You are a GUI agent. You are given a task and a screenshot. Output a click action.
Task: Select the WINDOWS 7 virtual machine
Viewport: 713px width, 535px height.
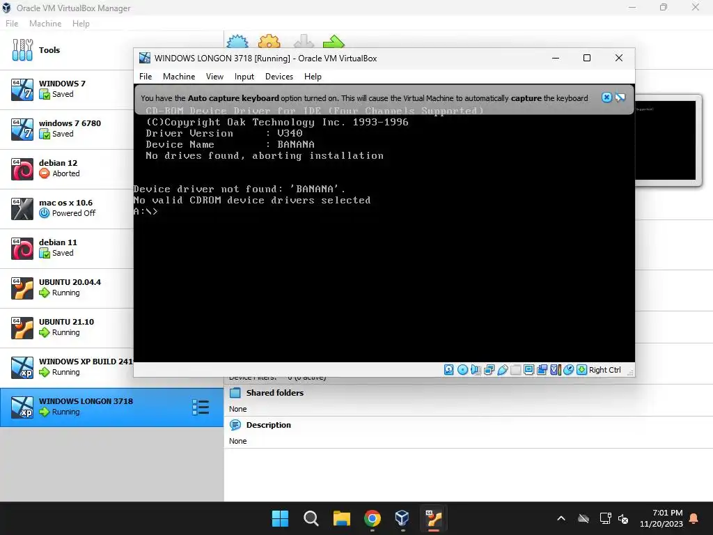(66, 89)
